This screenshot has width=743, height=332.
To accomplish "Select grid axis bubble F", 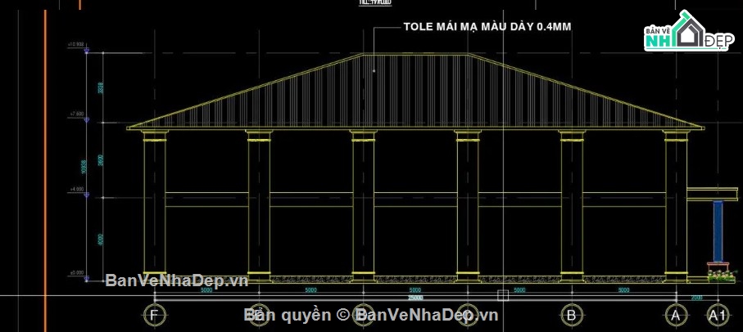I will coord(154,315).
